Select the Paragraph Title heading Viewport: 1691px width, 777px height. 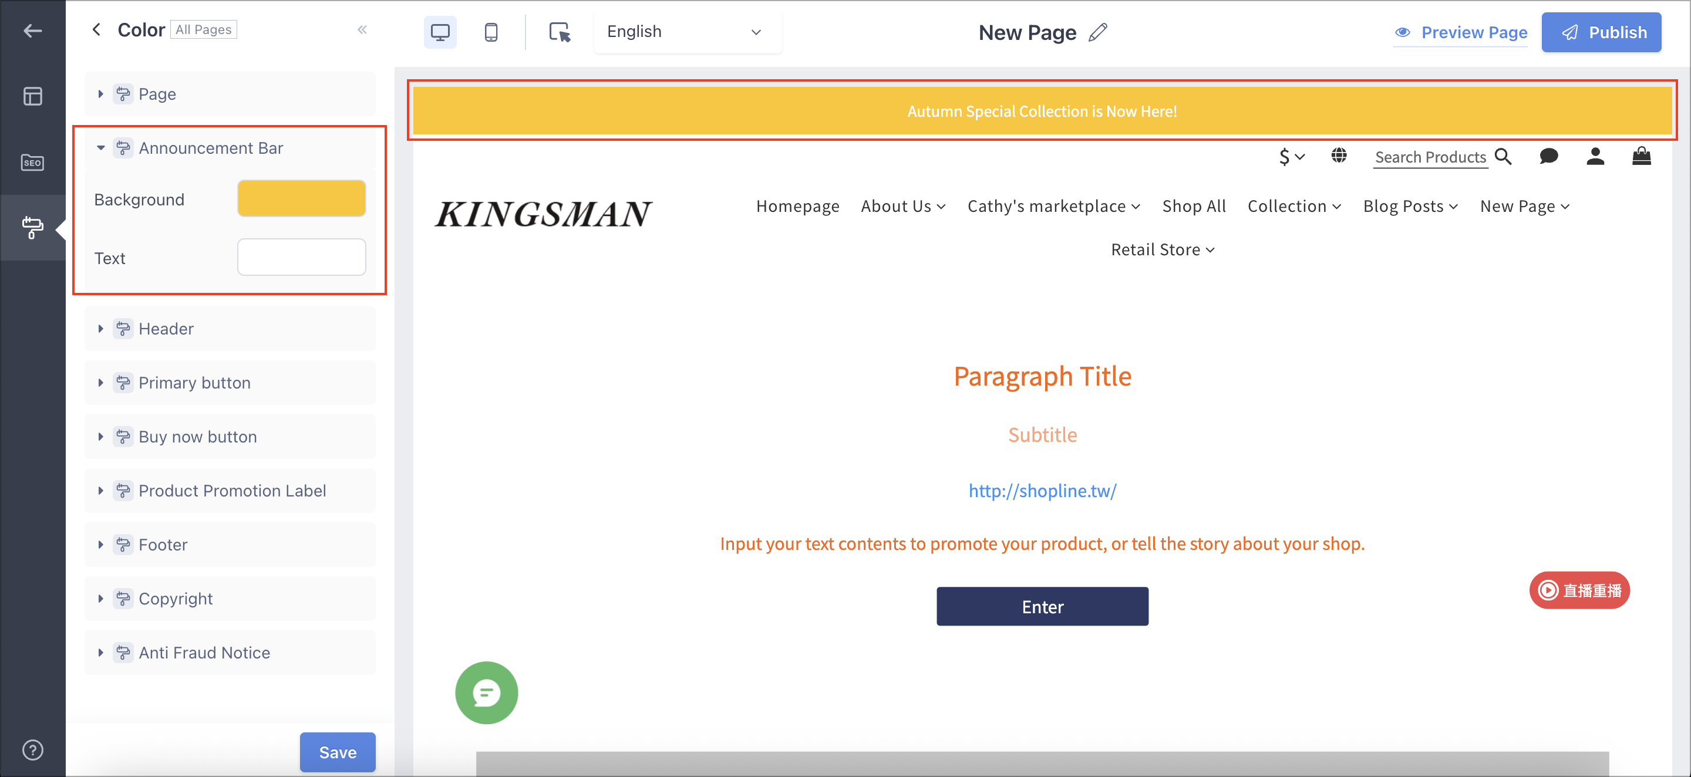click(1042, 376)
